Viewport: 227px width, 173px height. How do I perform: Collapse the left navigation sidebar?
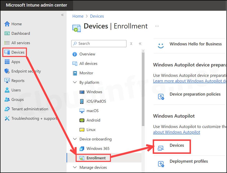(62, 15)
